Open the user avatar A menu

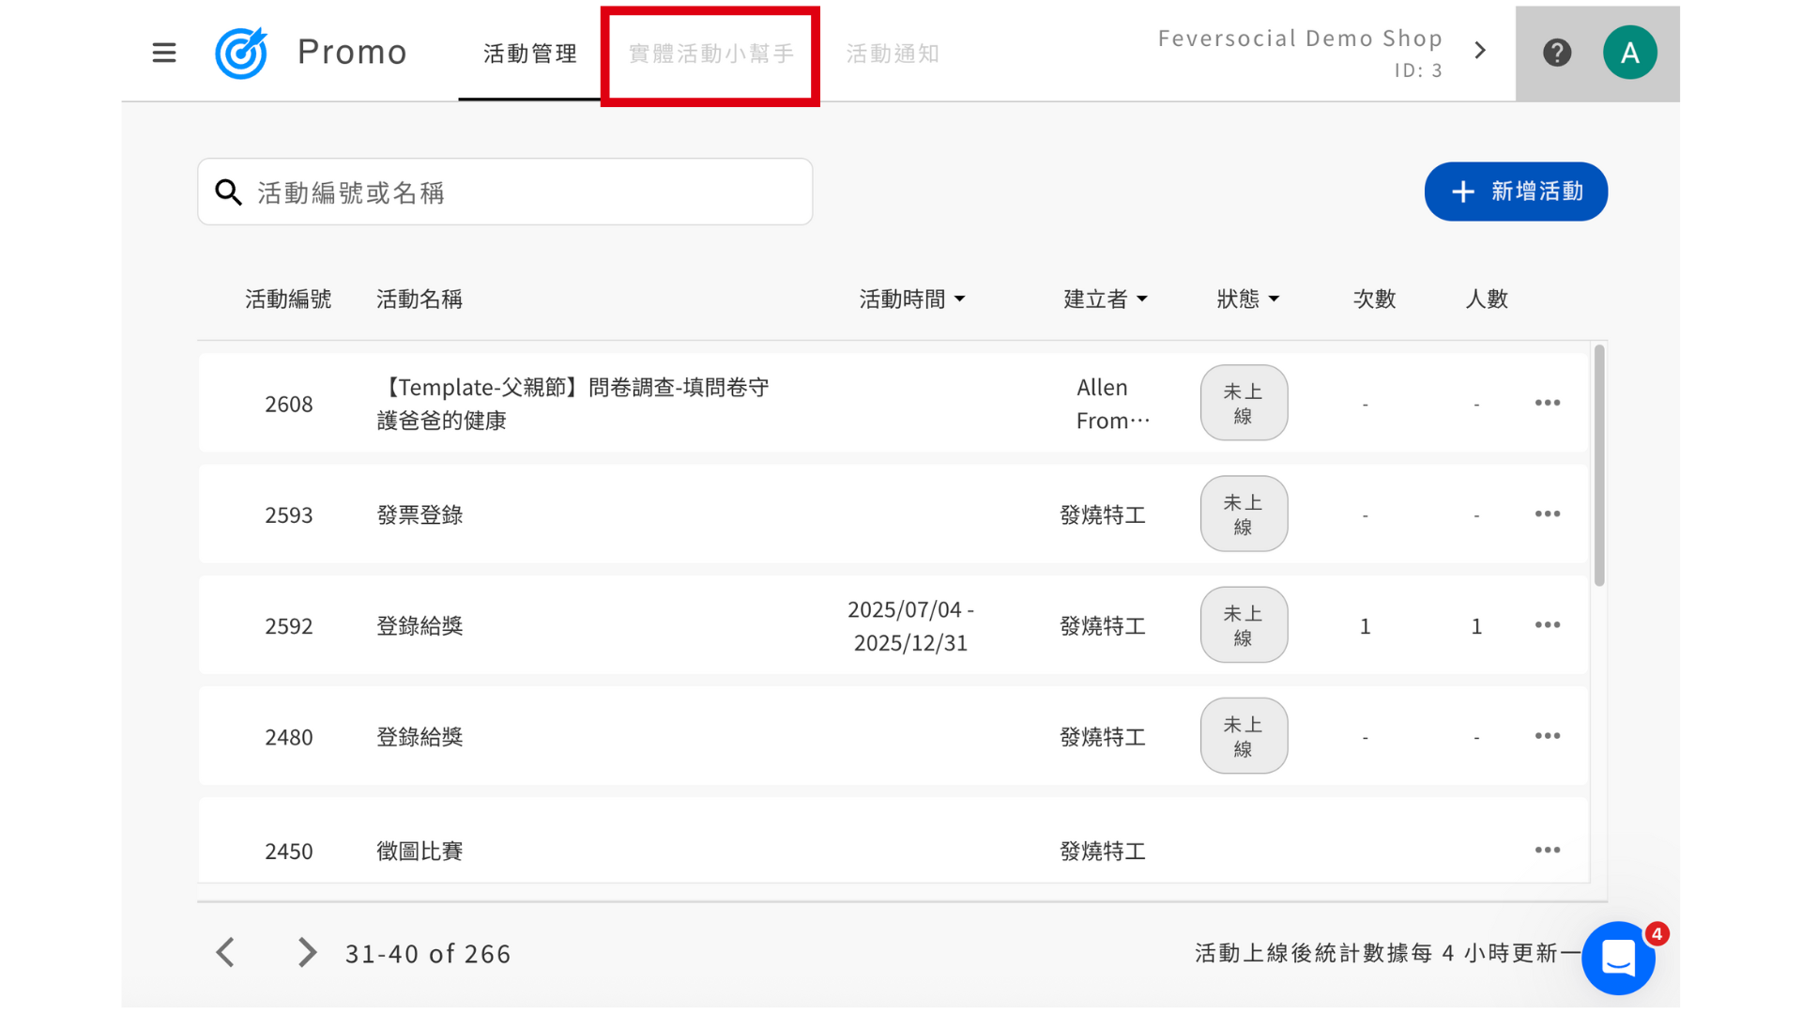(x=1629, y=53)
